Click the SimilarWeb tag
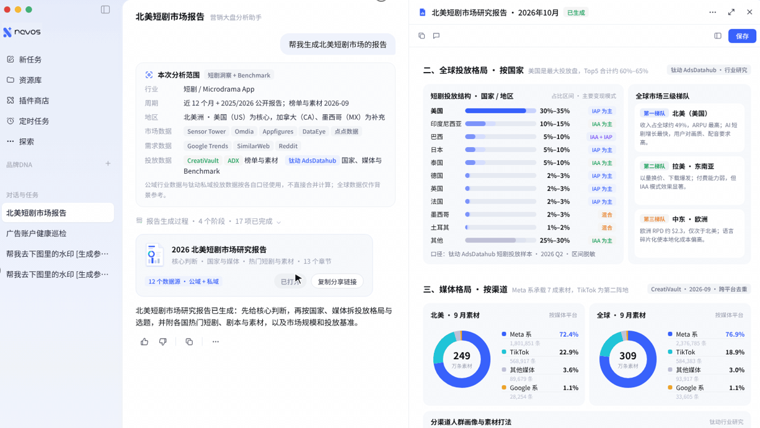This screenshot has width=760, height=428. click(253, 146)
